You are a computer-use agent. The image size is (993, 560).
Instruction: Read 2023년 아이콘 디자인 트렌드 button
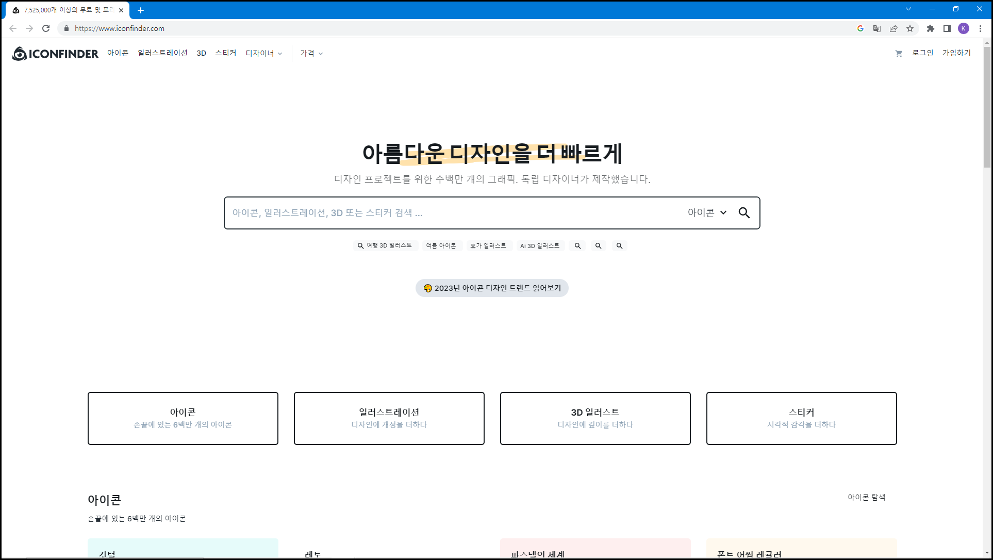[492, 288]
